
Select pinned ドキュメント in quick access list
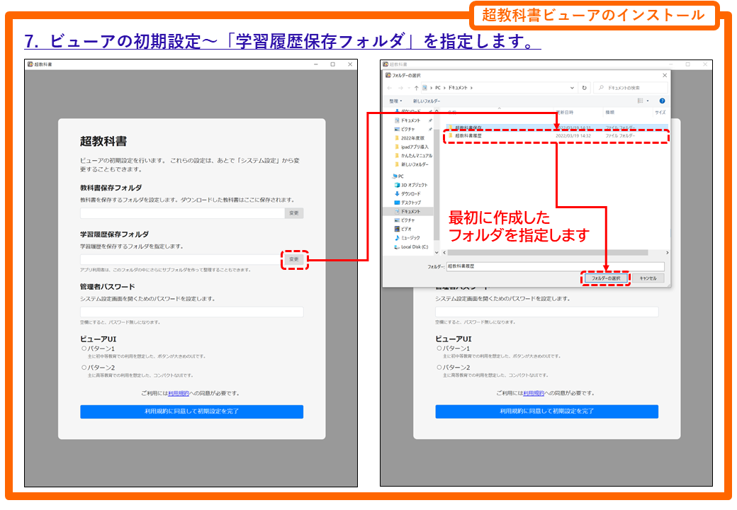coord(410,120)
